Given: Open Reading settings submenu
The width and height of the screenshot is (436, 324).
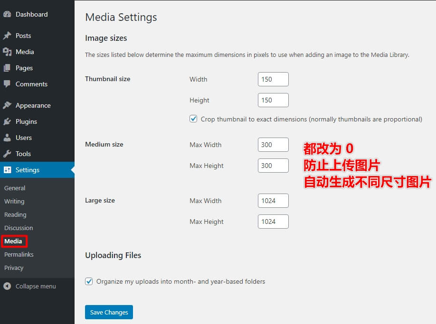Looking at the screenshot, I should click(x=15, y=214).
